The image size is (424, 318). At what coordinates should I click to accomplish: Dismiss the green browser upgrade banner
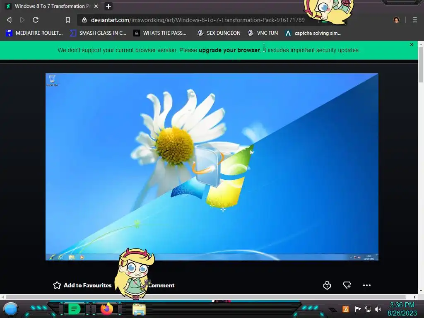(x=411, y=45)
